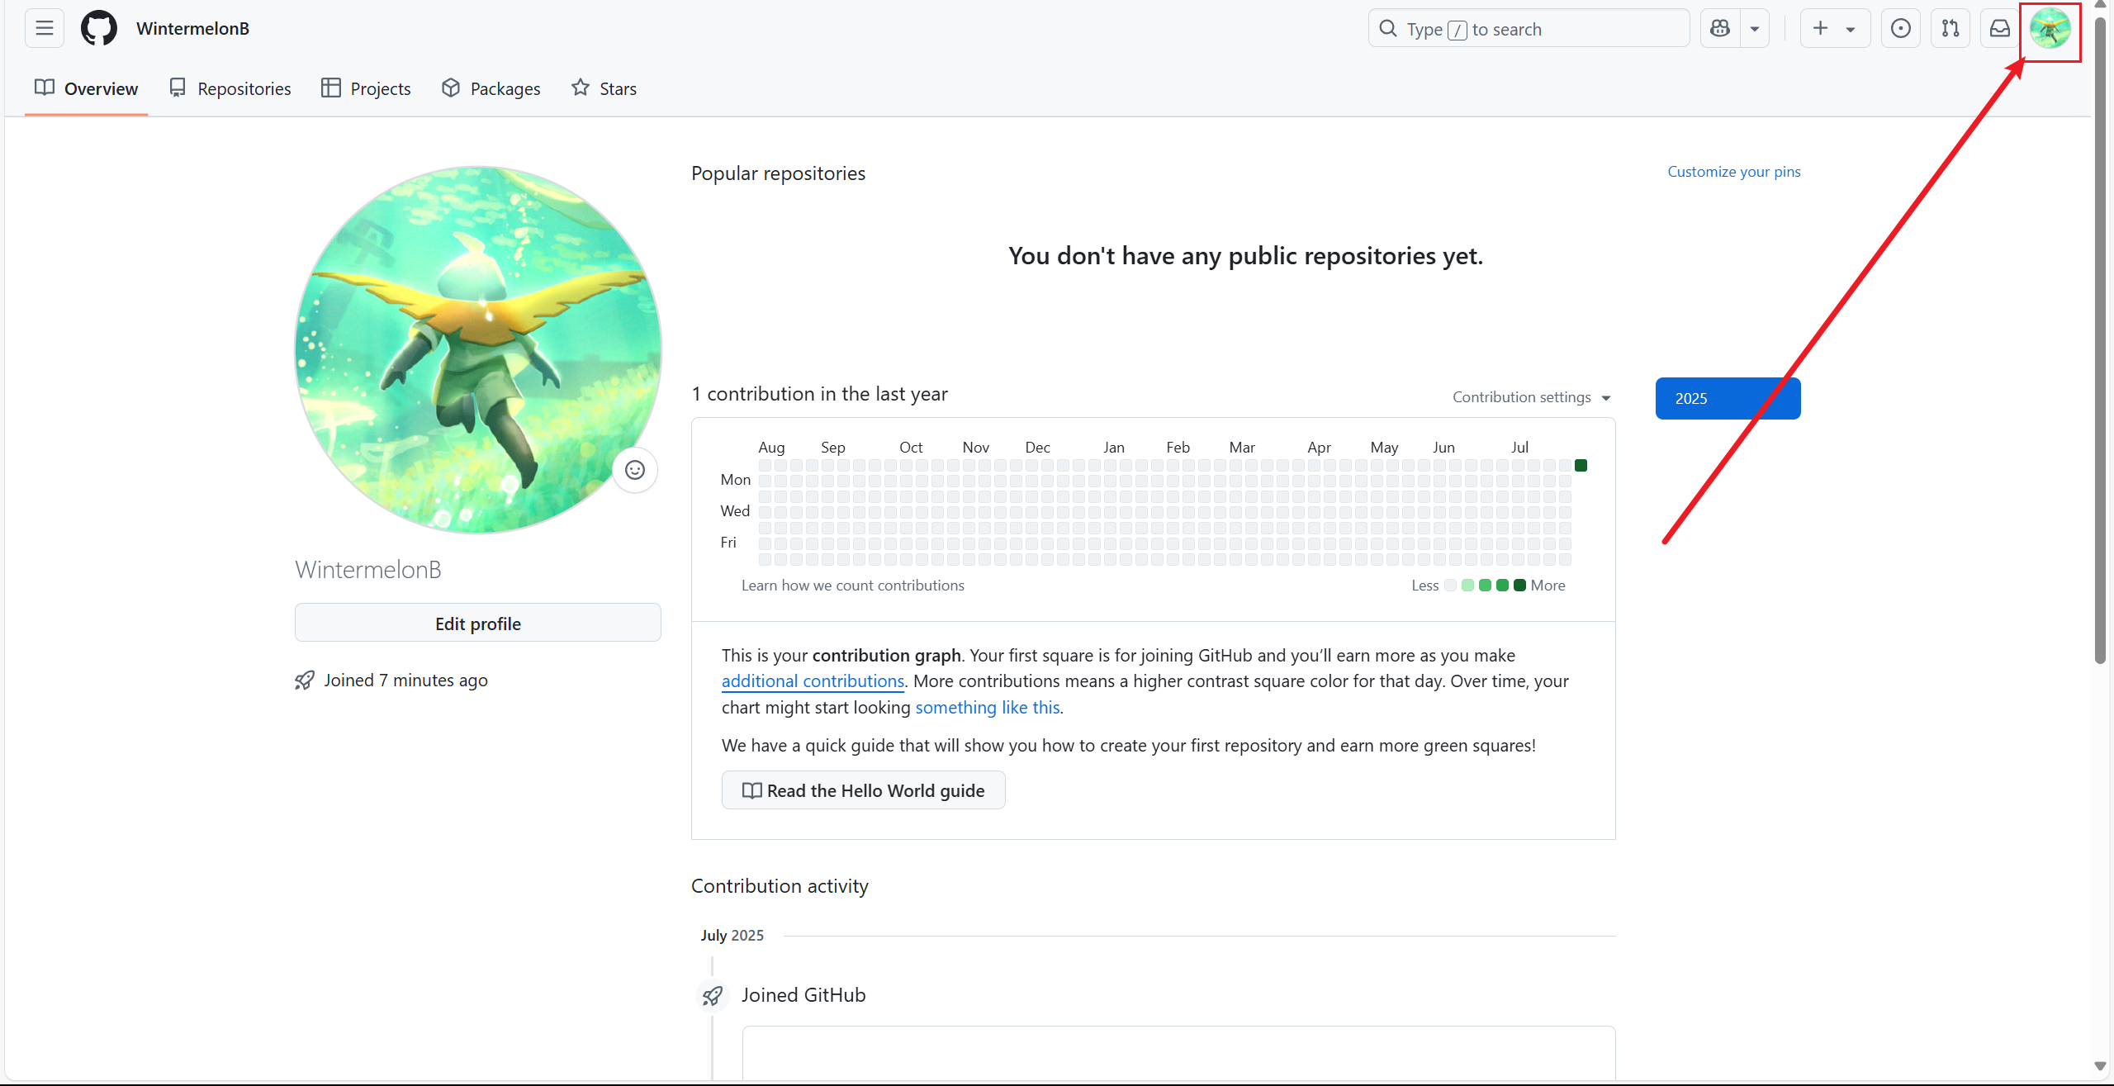Open the Customize your pins link
The width and height of the screenshot is (2114, 1086).
[x=1734, y=171]
